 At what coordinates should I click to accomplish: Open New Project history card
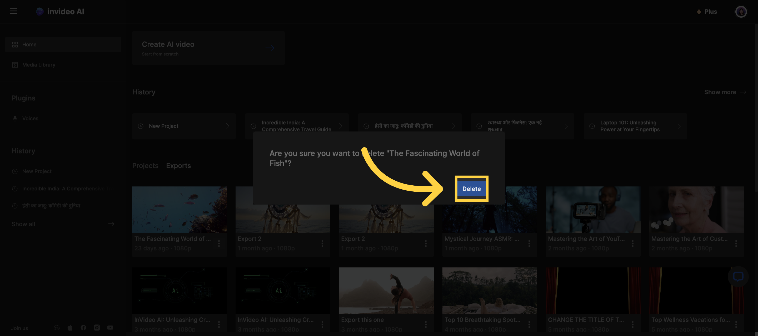[184, 126]
